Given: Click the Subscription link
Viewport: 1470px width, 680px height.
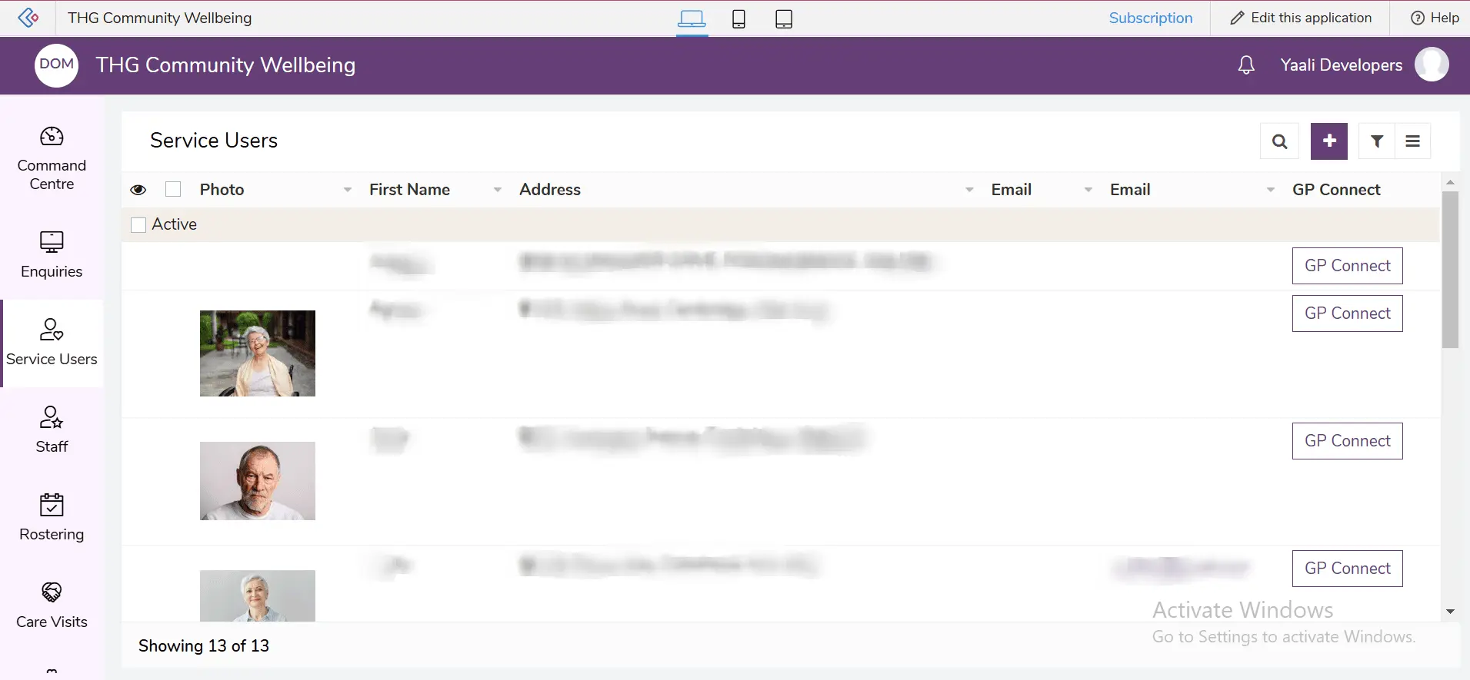Looking at the screenshot, I should [x=1150, y=18].
